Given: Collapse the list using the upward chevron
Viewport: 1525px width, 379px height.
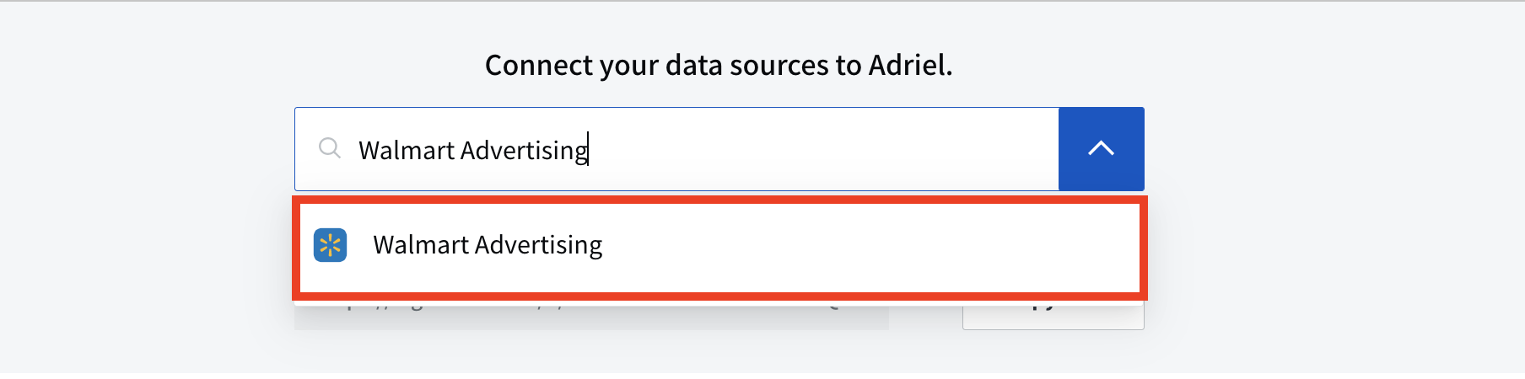Looking at the screenshot, I should pos(1101,149).
